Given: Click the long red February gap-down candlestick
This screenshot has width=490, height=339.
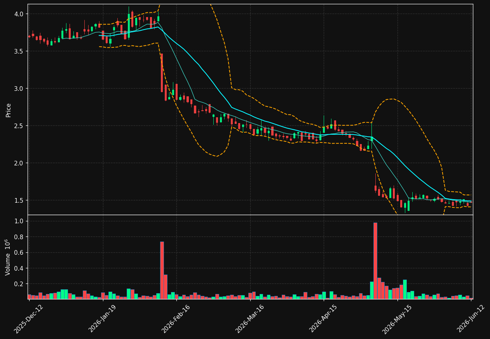Looking at the screenshot, I should pyautogui.click(x=162, y=73).
